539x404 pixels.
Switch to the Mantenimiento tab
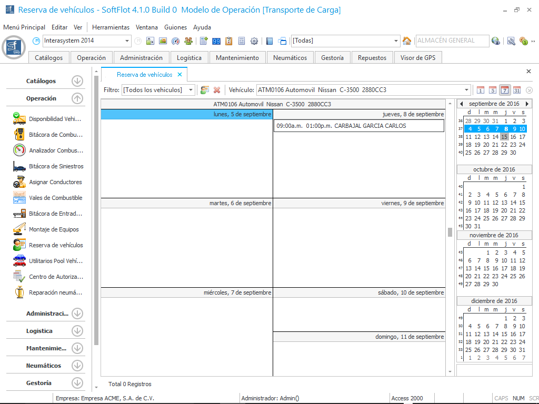point(237,58)
